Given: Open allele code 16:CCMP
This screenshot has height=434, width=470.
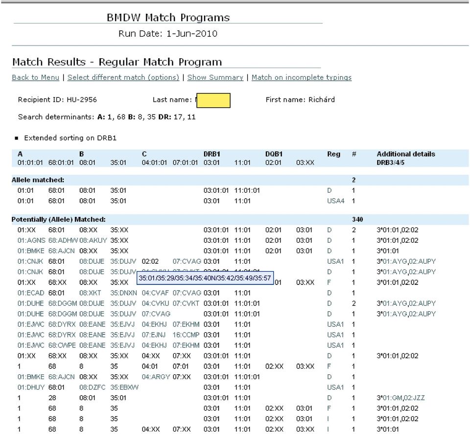Looking at the screenshot, I should click(x=186, y=335).
